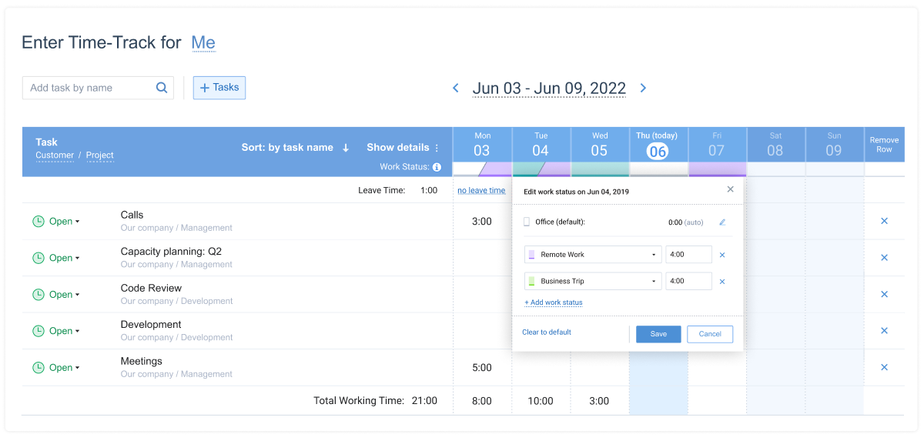924x441 pixels.
Task: Remove the Development row
Action: point(884,331)
